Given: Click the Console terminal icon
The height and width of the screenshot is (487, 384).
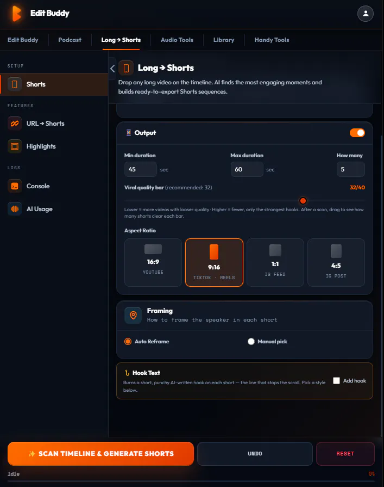Looking at the screenshot, I should pyautogui.click(x=15, y=186).
